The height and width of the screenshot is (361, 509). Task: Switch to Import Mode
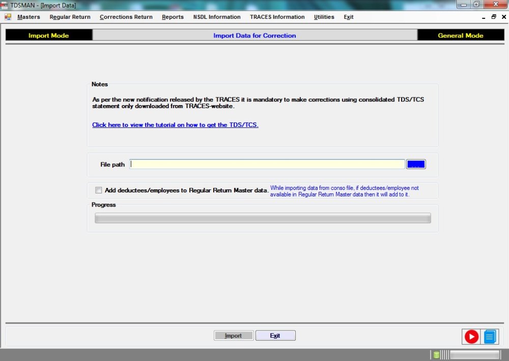(48, 35)
